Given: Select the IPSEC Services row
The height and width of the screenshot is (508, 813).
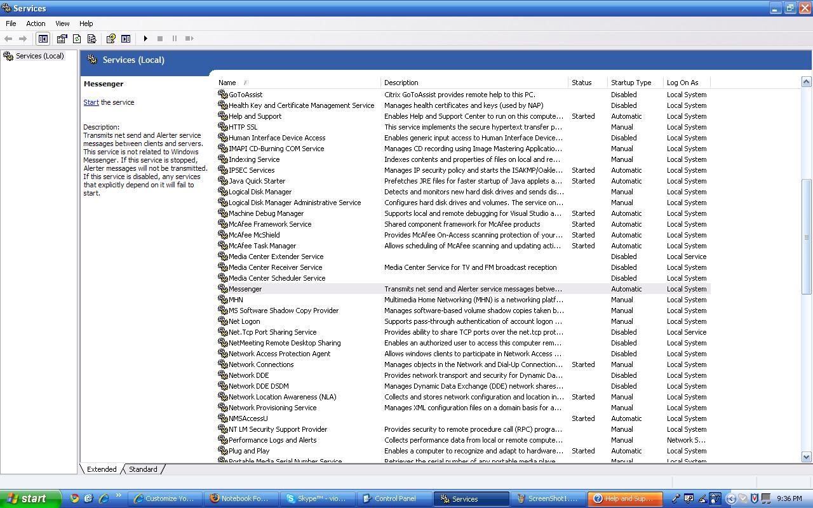Looking at the screenshot, I should click(463, 170).
